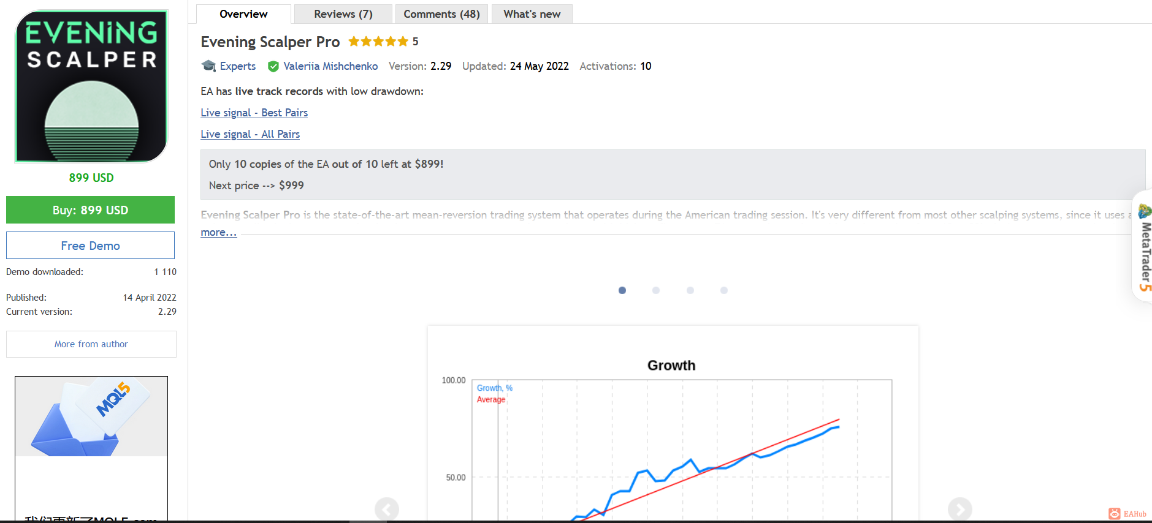The image size is (1152, 523).
Task: Go to the next screenshot arrow
Action: click(x=960, y=510)
